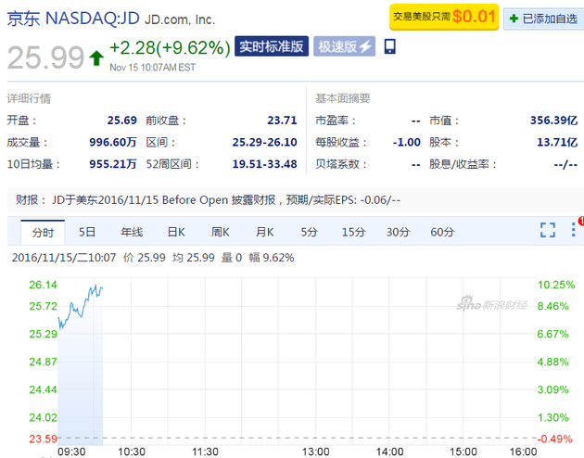This screenshot has height=458, width=584.
Task: Click the 已添加自选 watchlist button
Action: click(x=544, y=19)
